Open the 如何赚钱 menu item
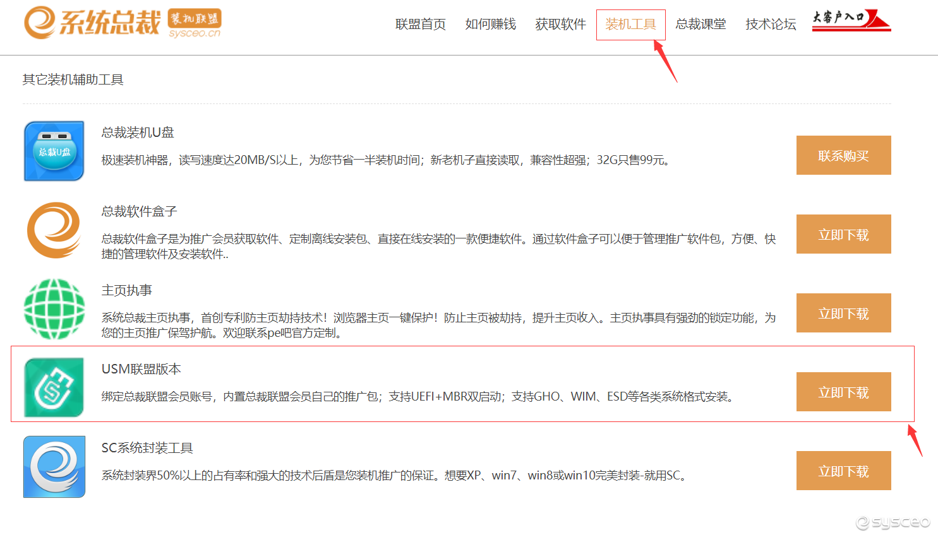The height and width of the screenshot is (540, 938). [490, 25]
